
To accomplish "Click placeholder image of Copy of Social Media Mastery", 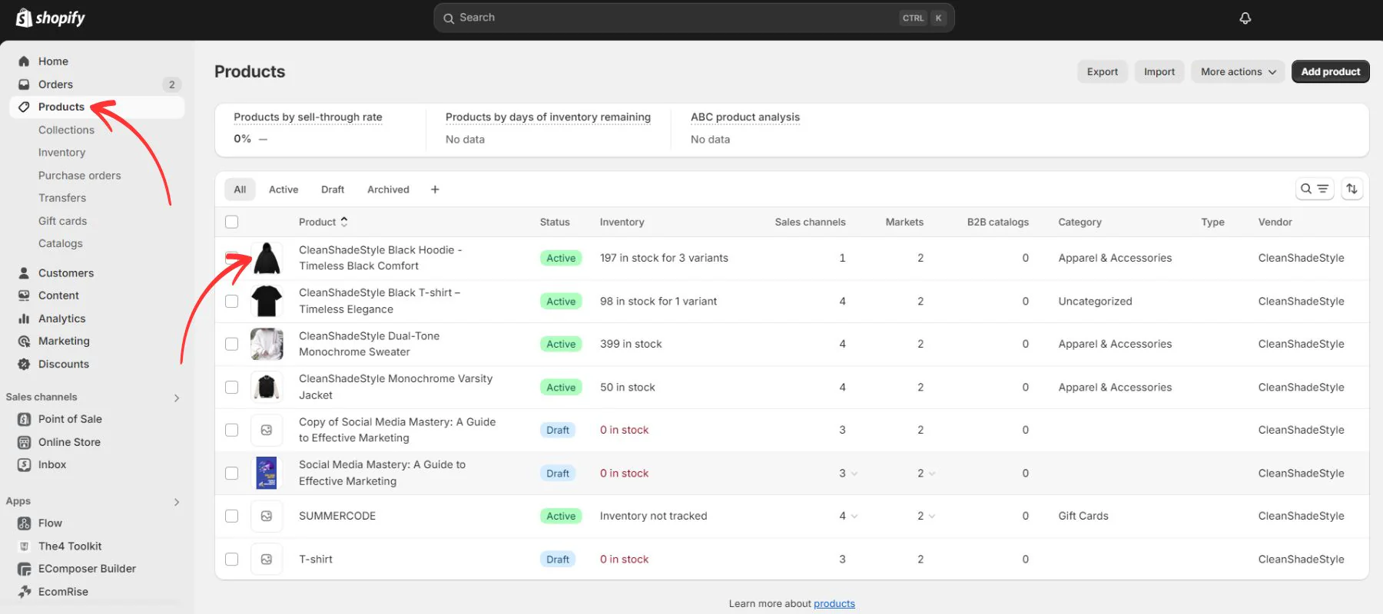I will (x=267, y=431).
